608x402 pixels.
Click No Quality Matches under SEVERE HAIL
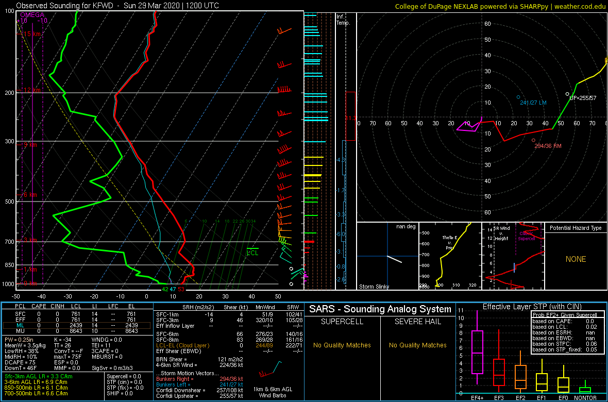417,345
